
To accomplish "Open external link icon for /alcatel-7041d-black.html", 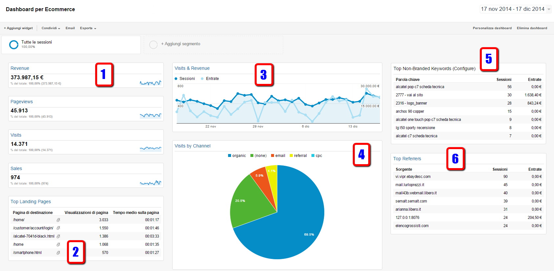I will (58, 236).
